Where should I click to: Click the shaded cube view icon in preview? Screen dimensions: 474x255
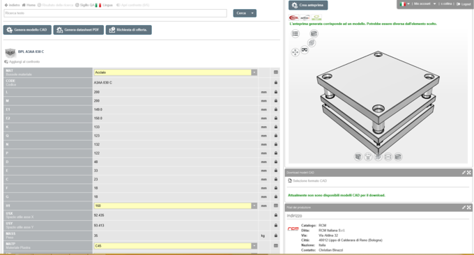pyautogui.click(x=312, y=43)
